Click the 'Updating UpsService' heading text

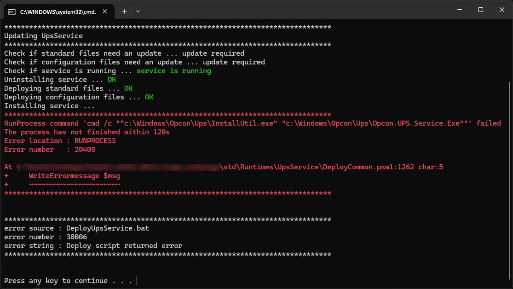click(x=43, y=36)
